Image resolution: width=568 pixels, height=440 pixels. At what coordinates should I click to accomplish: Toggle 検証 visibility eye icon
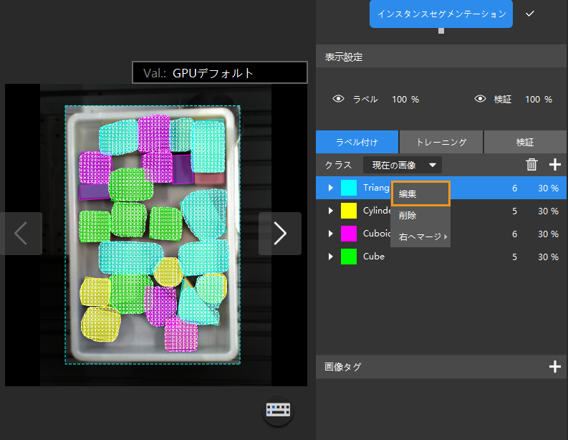[481, 100]
